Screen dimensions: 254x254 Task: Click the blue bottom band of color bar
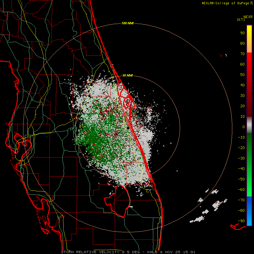point(249,211)
